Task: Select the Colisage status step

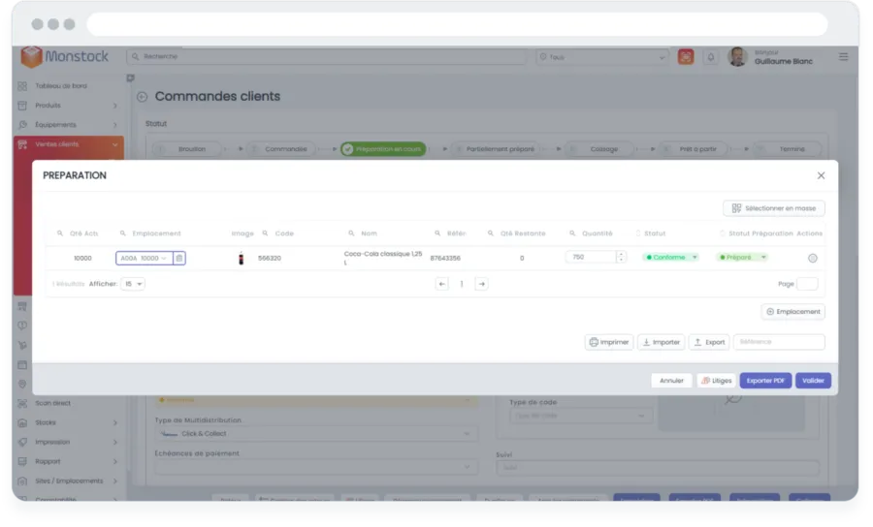Action: tap(600, 149)
